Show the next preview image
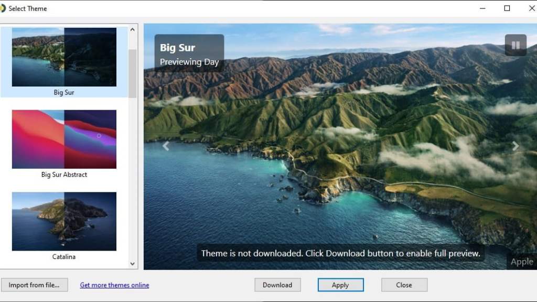The height and width of the screenshot is (302, 537). tap(515, 146)
